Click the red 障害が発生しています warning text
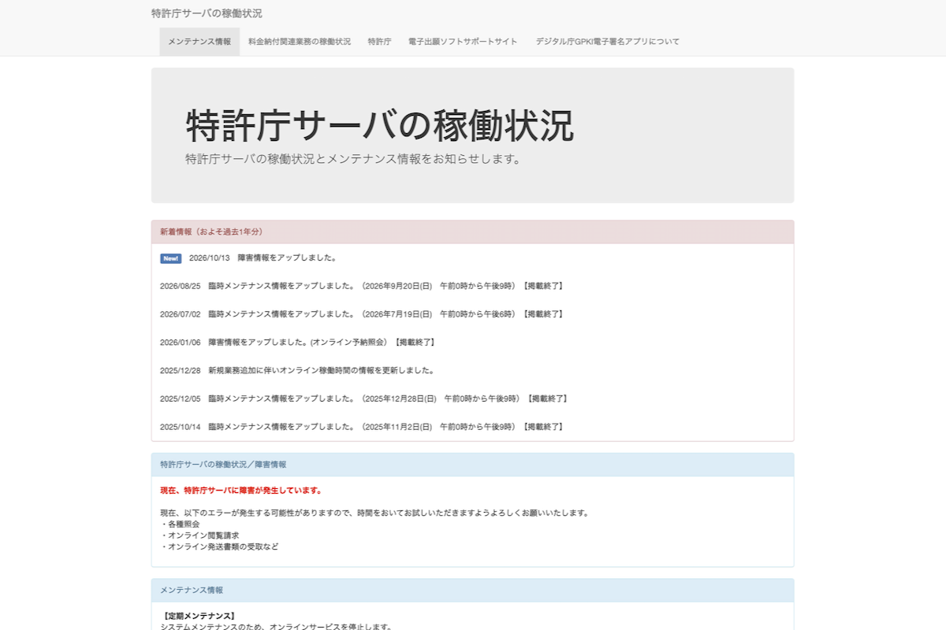Viewport: 946px width, 630px height. 241,491
